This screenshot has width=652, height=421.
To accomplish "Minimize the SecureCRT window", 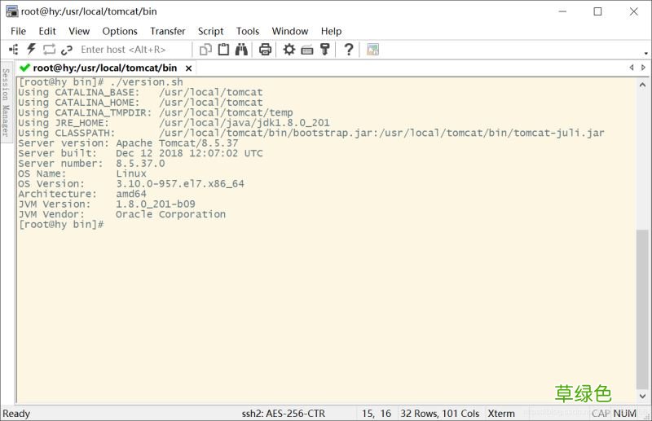I will pos(562,11).
